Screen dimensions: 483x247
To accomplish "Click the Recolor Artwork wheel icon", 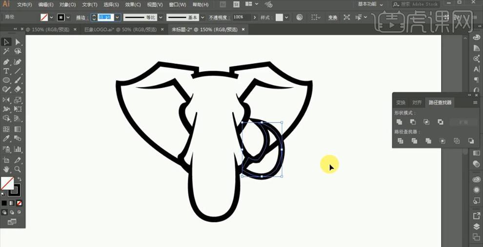I will click(x=299, y=17).
